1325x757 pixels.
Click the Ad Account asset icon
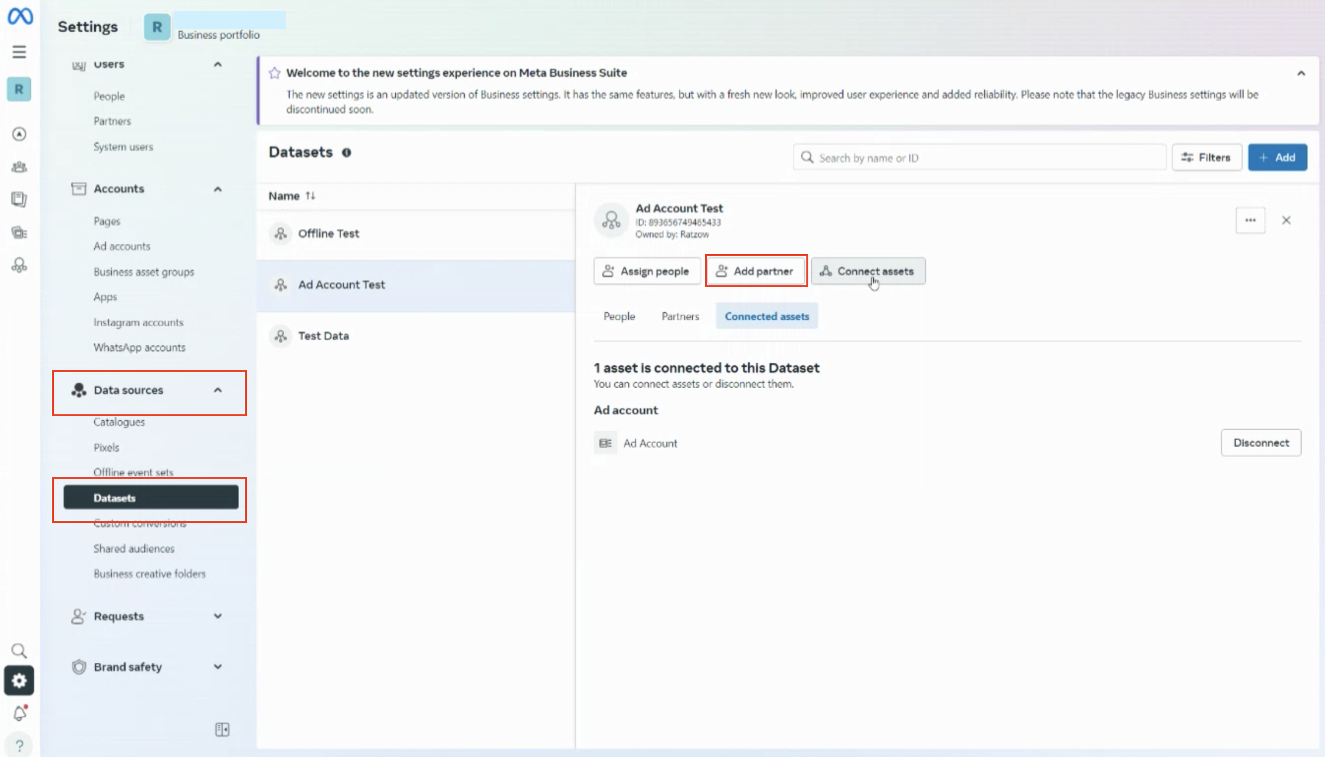click(605, 443)
